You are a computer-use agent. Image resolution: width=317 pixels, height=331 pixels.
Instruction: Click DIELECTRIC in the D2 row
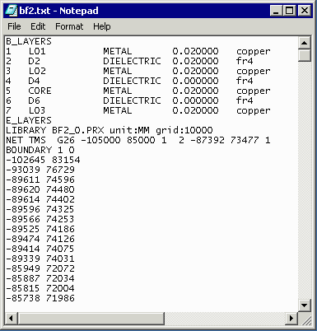(132, 61)
